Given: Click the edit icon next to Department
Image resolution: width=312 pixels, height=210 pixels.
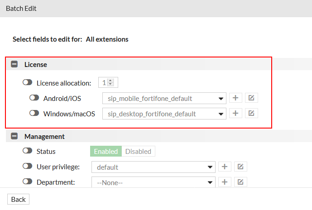Looking at the screenshot, I should coord(240,182).
